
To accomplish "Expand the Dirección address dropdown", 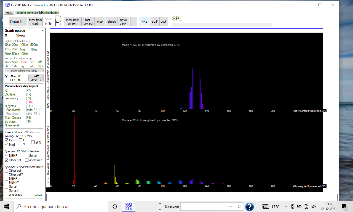I will 231,206.
